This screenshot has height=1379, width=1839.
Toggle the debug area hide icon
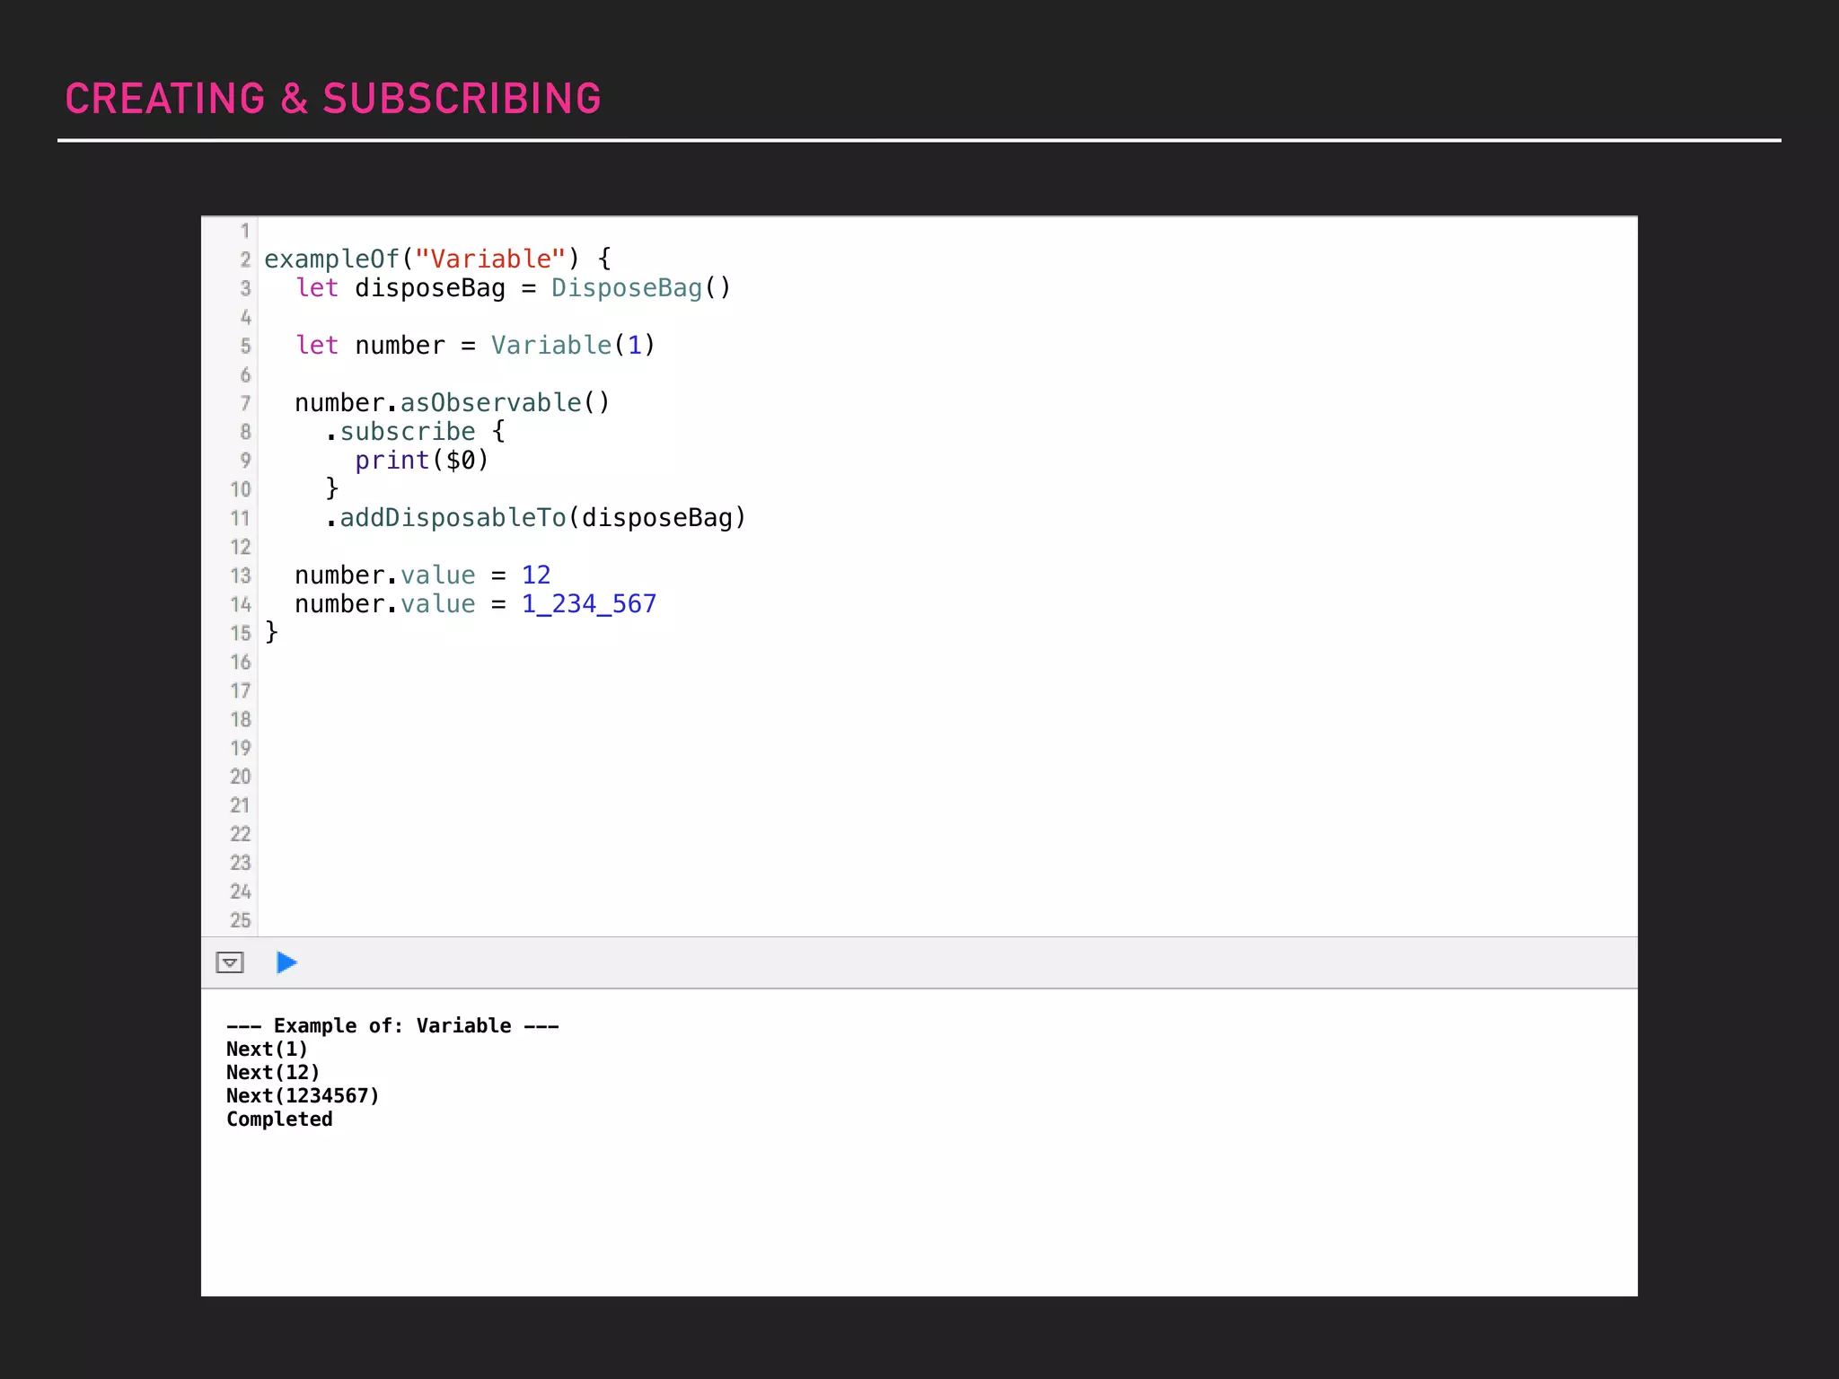click(230, 962)
